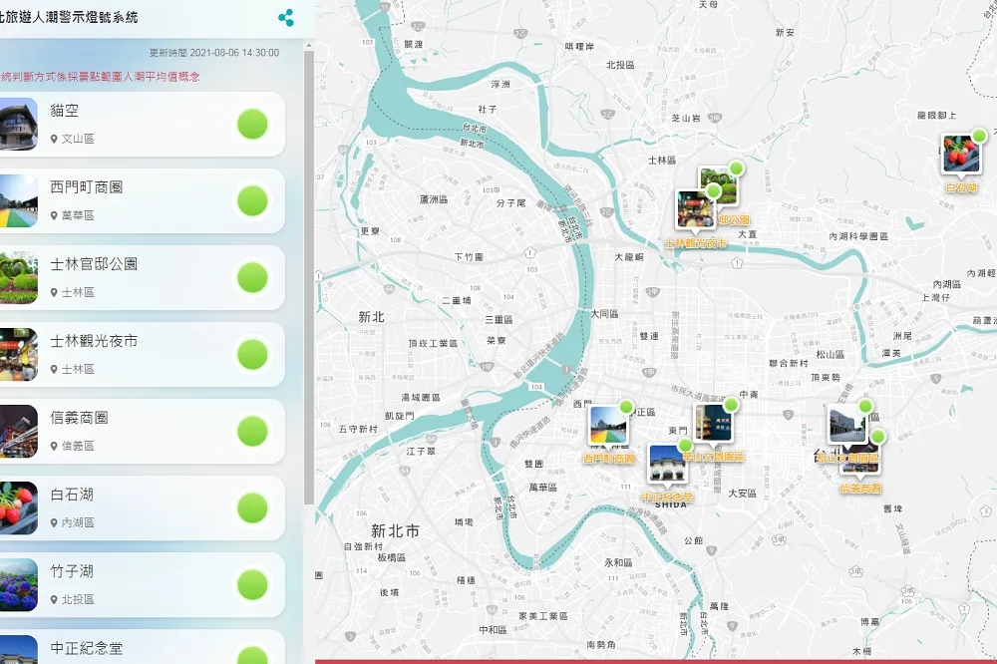Select the 西門町商圈 list entry
Viewport: 997px width, 664px height.
[x=142, y=201]
